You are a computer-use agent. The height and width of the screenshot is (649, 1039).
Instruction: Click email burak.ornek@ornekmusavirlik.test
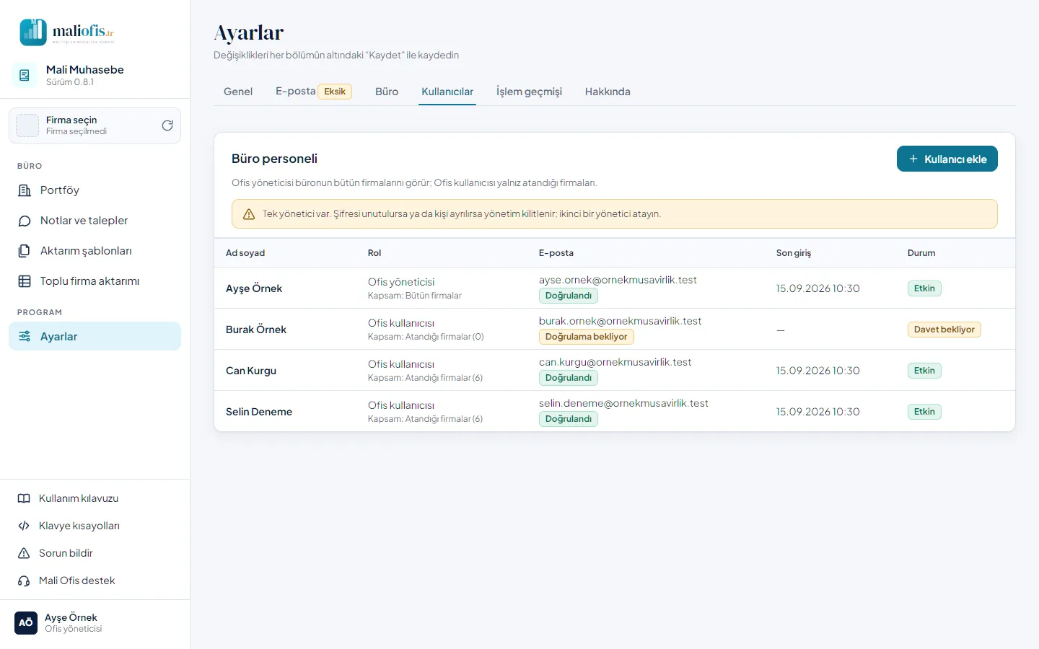(621, 321)
